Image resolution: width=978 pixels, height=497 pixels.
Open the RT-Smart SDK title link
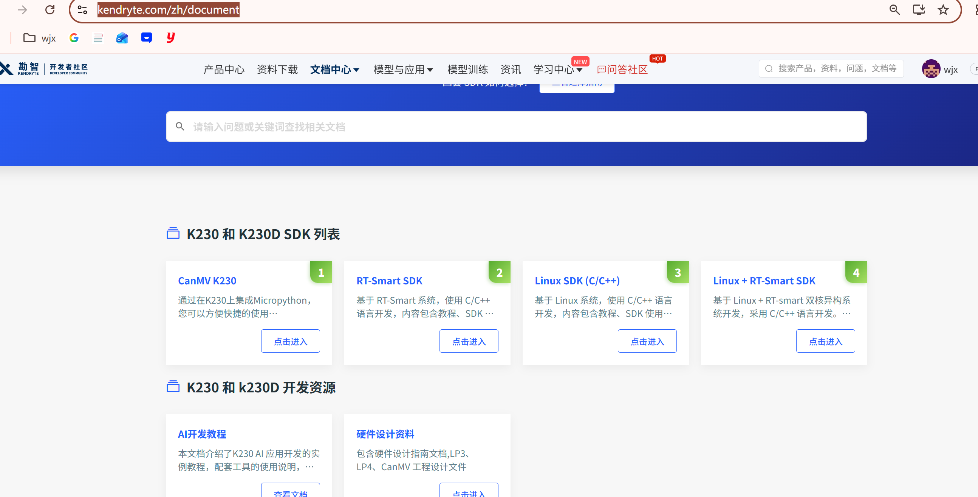click(389, 281)
